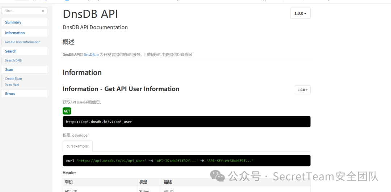Clear the sidebar filter with the x icon
The height and width of the screenshot is (192, 391).
(43, 11)
